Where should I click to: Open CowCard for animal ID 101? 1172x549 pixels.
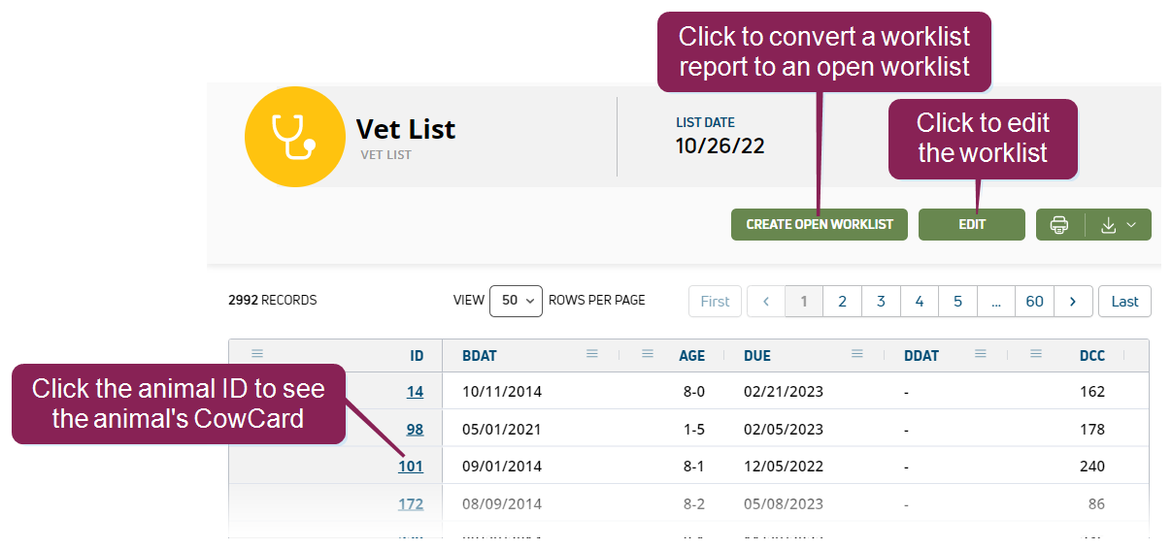[411, 467]
